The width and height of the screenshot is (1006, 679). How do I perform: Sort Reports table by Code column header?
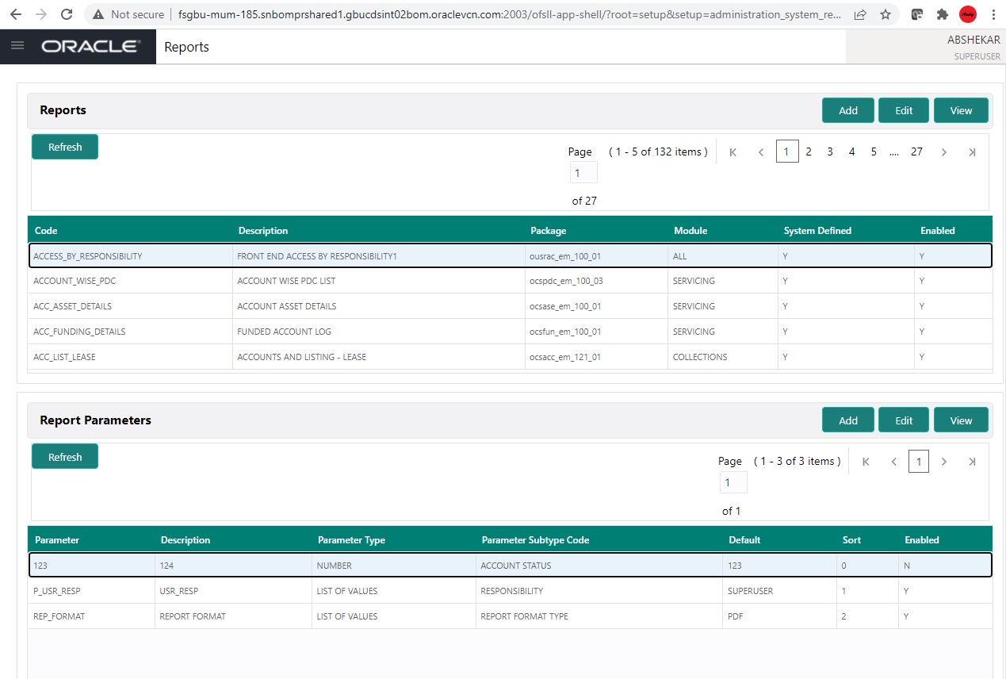[46, 231]
